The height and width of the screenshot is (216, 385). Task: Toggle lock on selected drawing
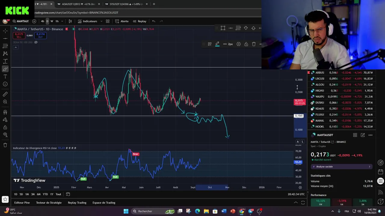(246, 44)
